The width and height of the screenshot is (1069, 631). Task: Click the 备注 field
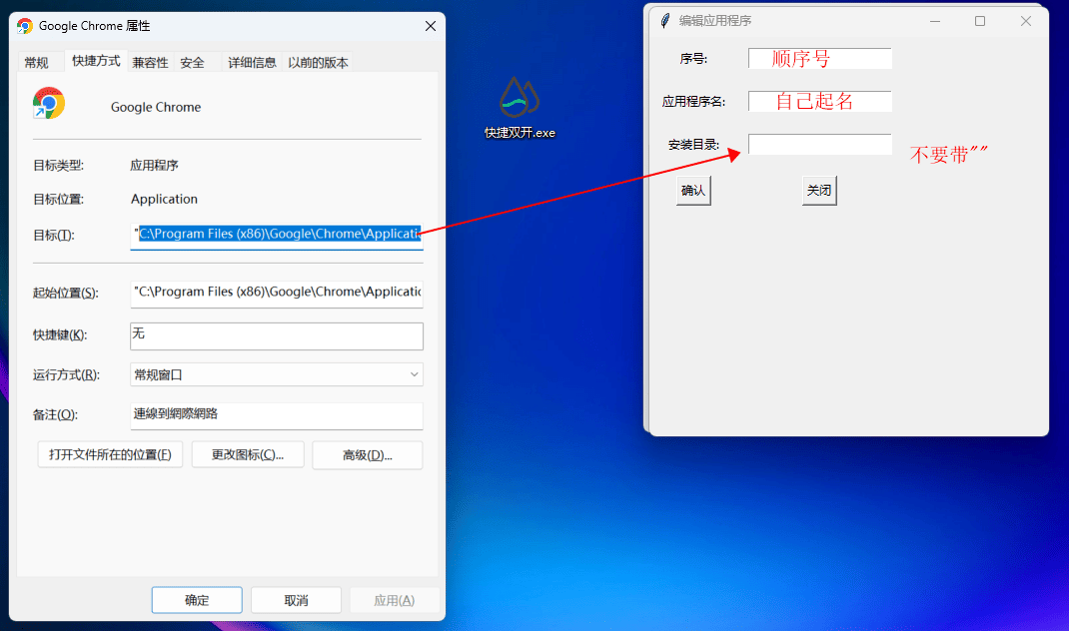[277, 415]
